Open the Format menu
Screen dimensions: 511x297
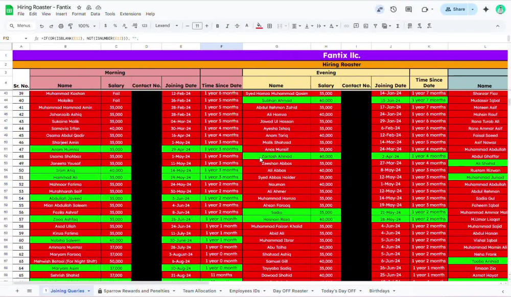pos(79,14)
